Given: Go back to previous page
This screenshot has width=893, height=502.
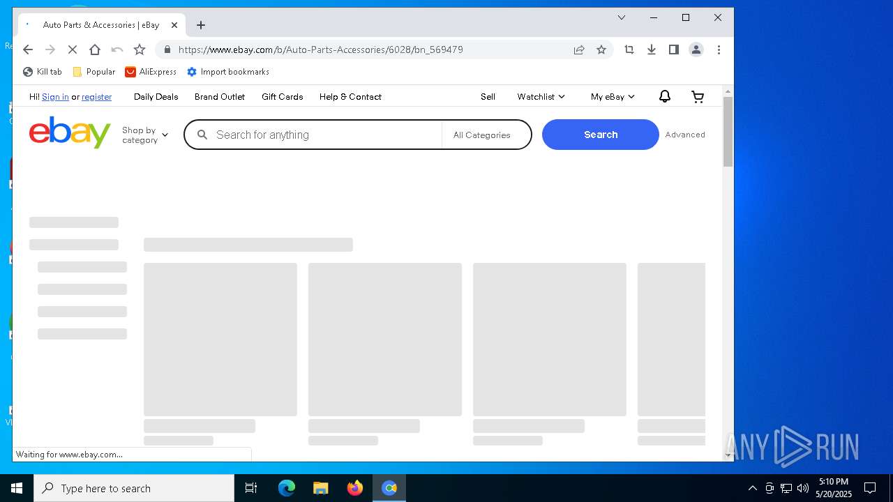Looking at the screenshot, I should pyautogui.click(x=28, y=50).
